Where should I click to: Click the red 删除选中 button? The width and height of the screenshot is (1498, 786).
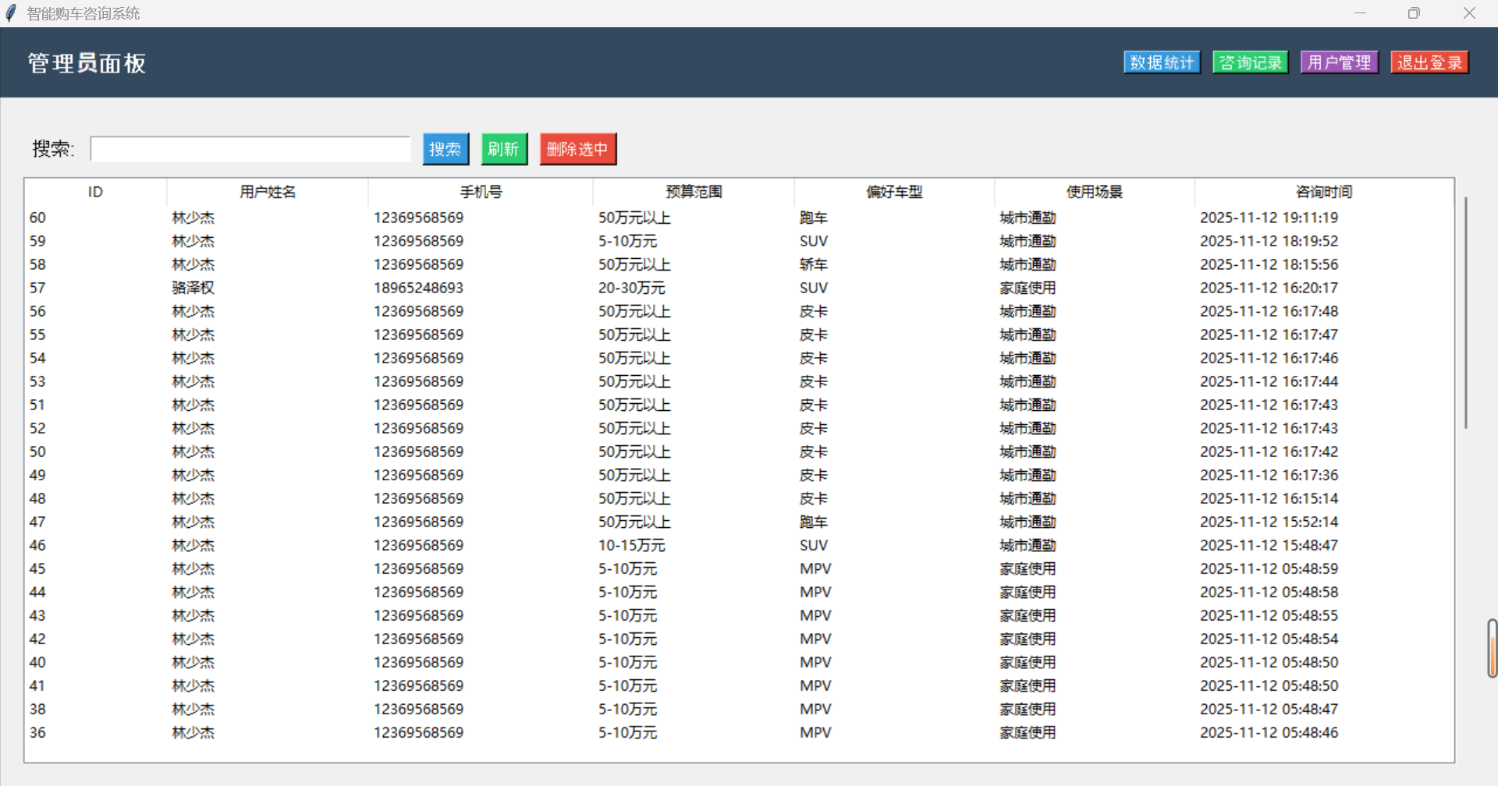(x=578, y=149)
